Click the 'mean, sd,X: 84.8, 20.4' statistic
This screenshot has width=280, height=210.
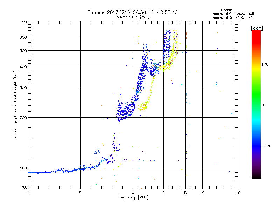233,17
